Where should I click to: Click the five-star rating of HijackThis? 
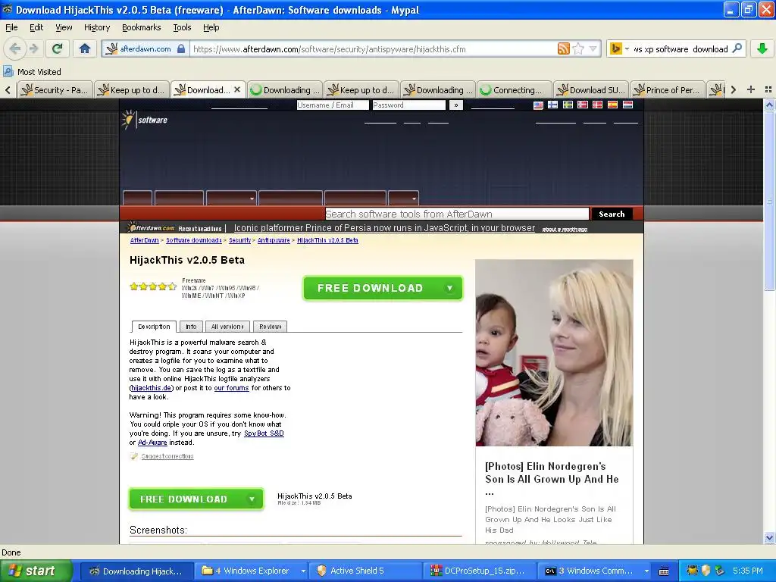153,286
